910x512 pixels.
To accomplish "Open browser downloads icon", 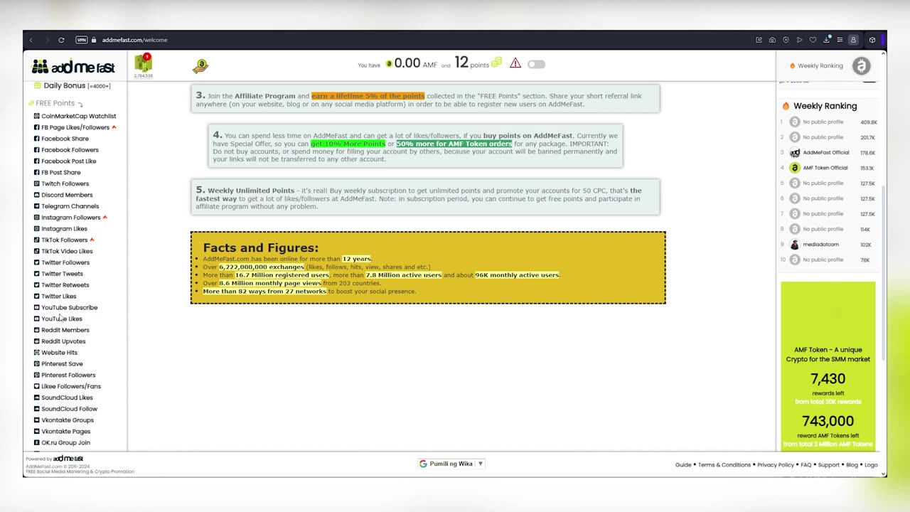I will (826, 40).
